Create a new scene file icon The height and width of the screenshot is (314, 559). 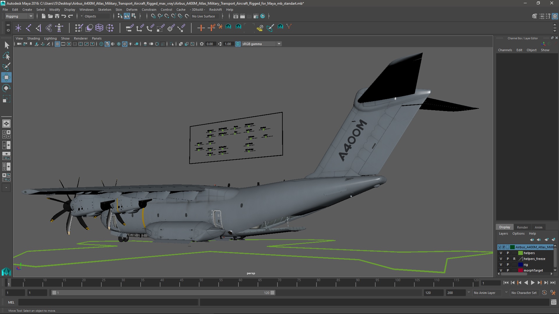point(43,16)
